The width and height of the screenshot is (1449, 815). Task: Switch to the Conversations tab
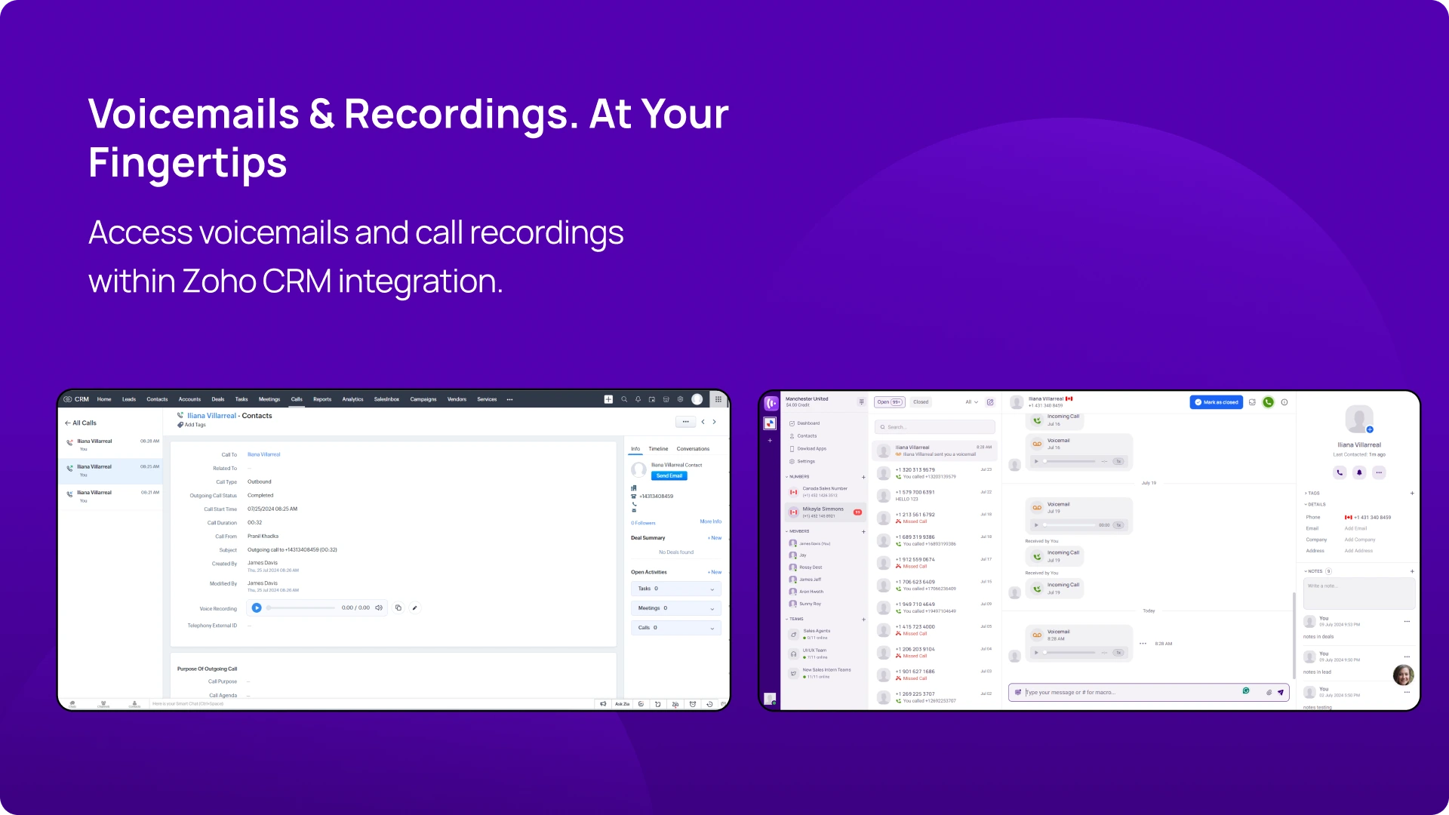693,449
